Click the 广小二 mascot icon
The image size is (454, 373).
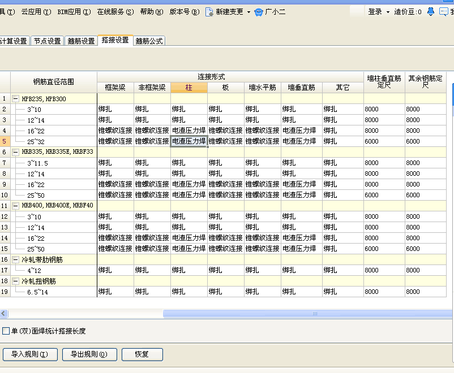pyautogui.click(x=259, y=12)
